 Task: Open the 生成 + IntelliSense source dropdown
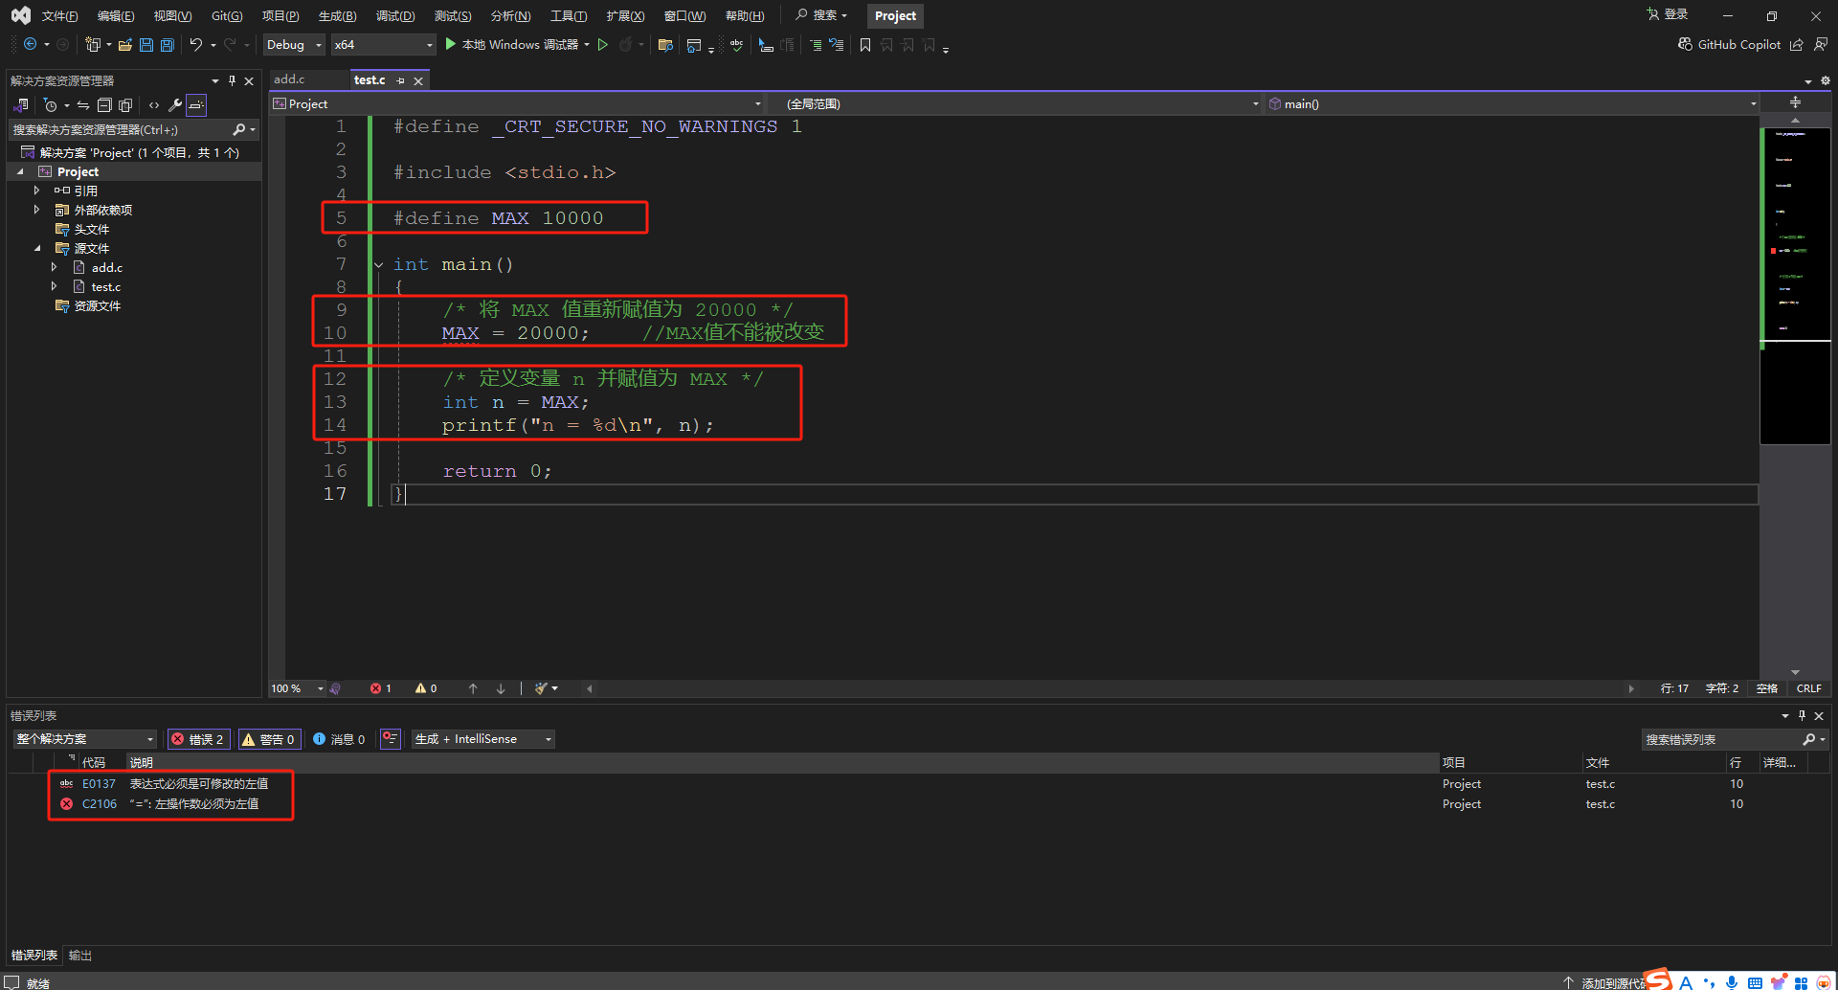point(483,739)
